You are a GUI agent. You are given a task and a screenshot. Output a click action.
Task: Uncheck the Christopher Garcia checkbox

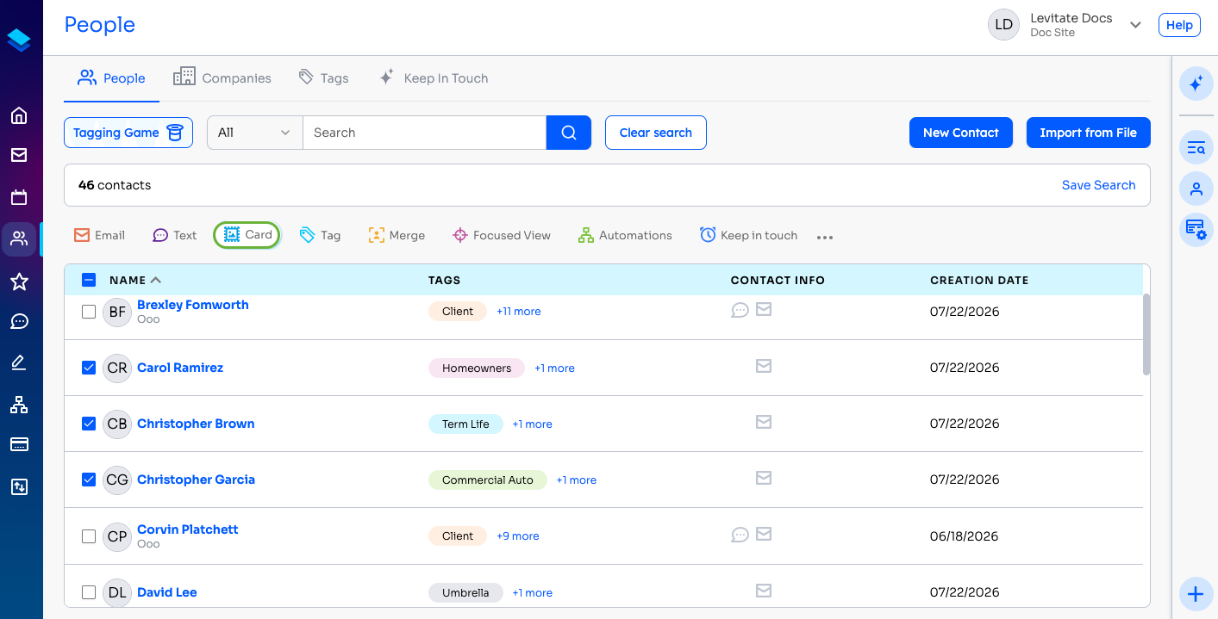[x=89, y=480]
